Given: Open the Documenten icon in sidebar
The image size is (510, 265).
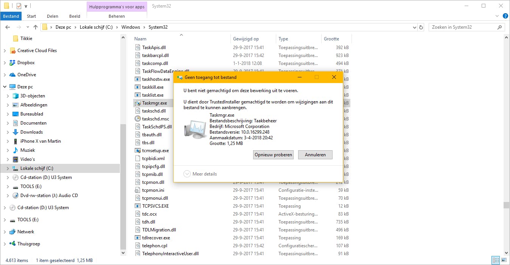Looking at the screenshot, I should pyautogui.click(x=16, y=123).
